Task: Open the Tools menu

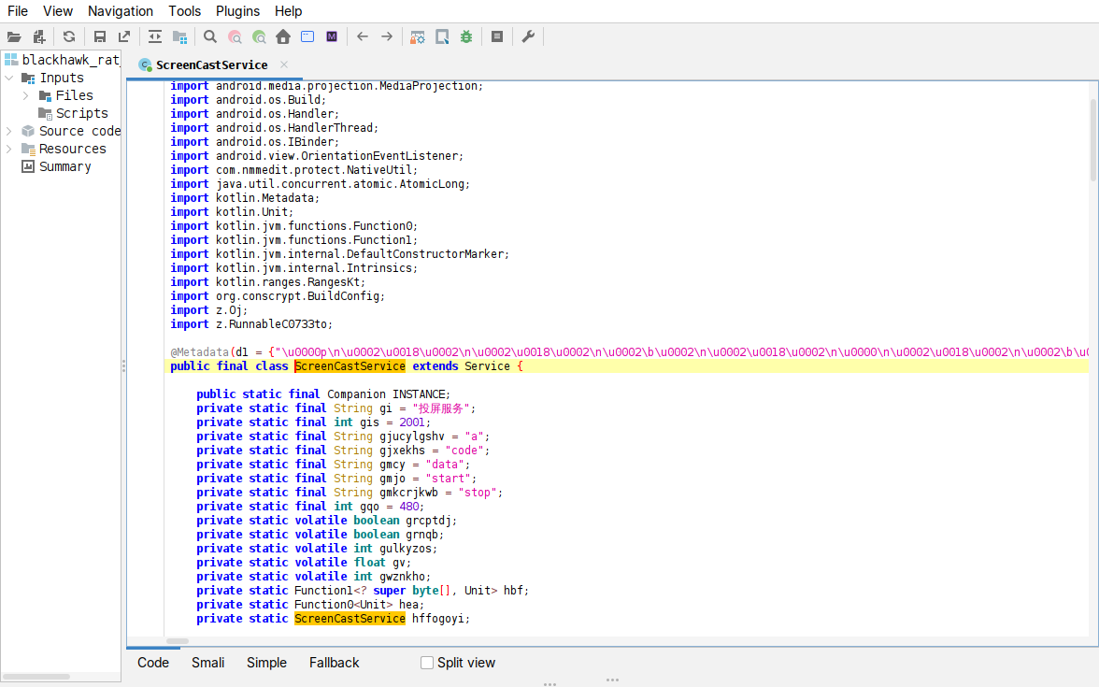Action: (184, 11)
